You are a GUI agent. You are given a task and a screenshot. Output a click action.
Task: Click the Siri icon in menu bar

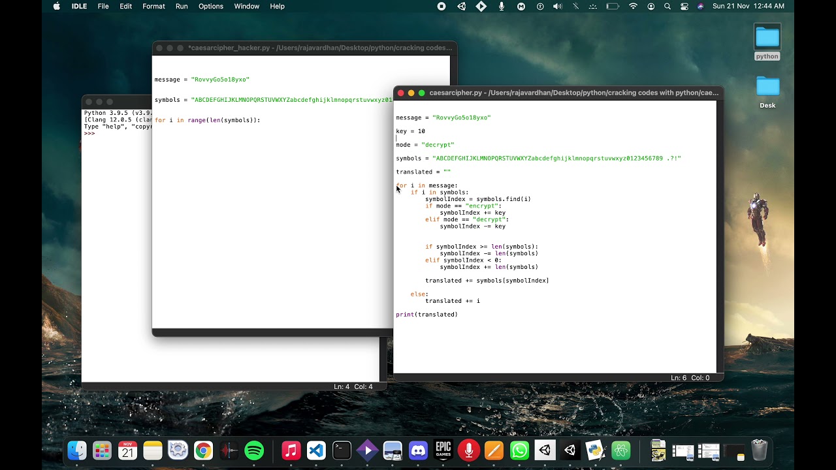pos(701,6)
